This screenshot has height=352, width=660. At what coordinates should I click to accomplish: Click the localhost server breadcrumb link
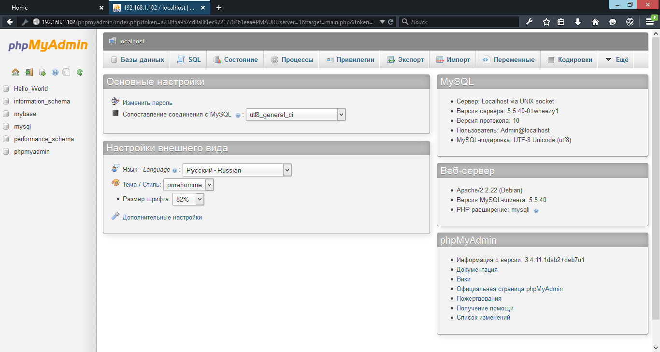pos(132,42)
